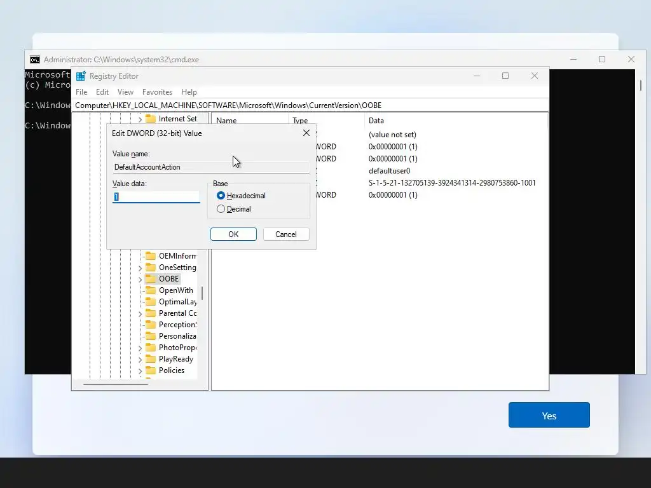Expand the OneSetting tree node
This screenshot has width=651, height=488.
(x=140, y=268)
